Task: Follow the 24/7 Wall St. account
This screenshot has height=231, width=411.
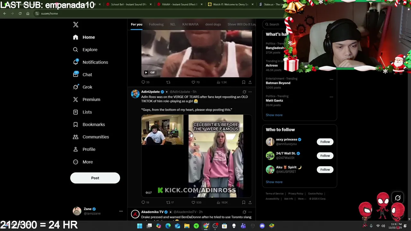Action: click(325, 156)
